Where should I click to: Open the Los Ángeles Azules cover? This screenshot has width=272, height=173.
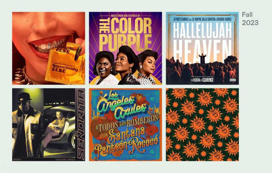tap(125, 125)
